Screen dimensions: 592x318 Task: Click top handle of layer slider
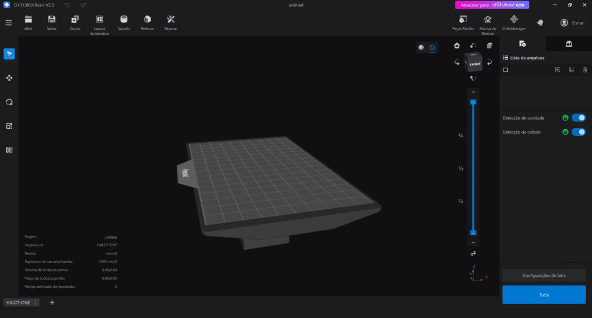coord(473,102)
